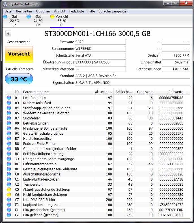This screenshot has height=223, width=194.
Task: Select the Betriebsstunden row with ID 09
Action: 95,123
